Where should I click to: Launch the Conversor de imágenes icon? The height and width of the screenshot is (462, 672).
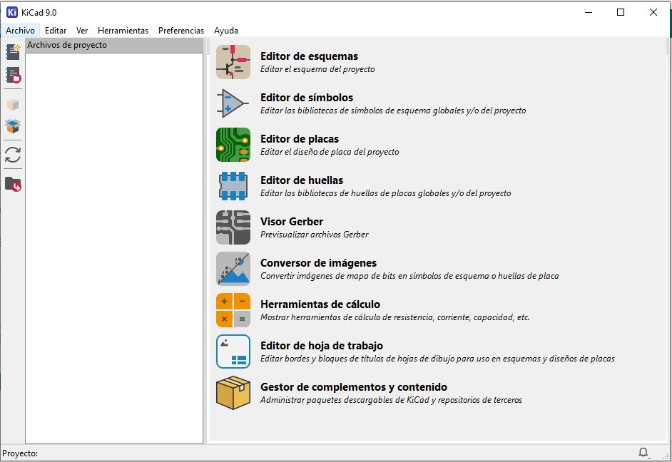tap(233, 269)
